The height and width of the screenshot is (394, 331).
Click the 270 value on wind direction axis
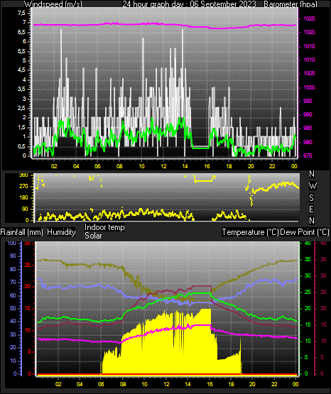pos(23,187)
